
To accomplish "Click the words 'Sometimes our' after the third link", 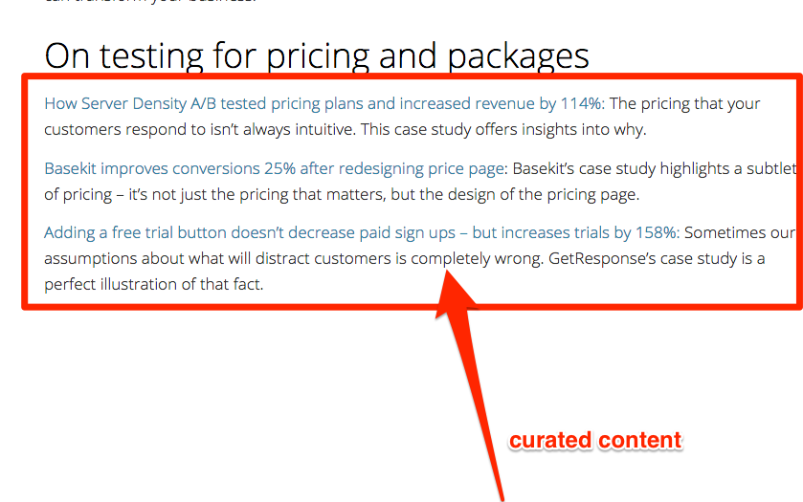I will pos(740,233).
